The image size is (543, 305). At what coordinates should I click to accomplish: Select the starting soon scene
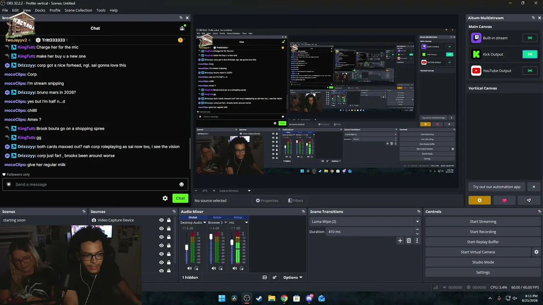tap(43, 220)
